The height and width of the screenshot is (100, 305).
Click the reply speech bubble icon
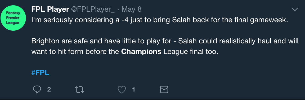37,89
